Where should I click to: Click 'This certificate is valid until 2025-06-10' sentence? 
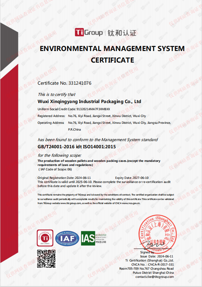tap(104, 182)
